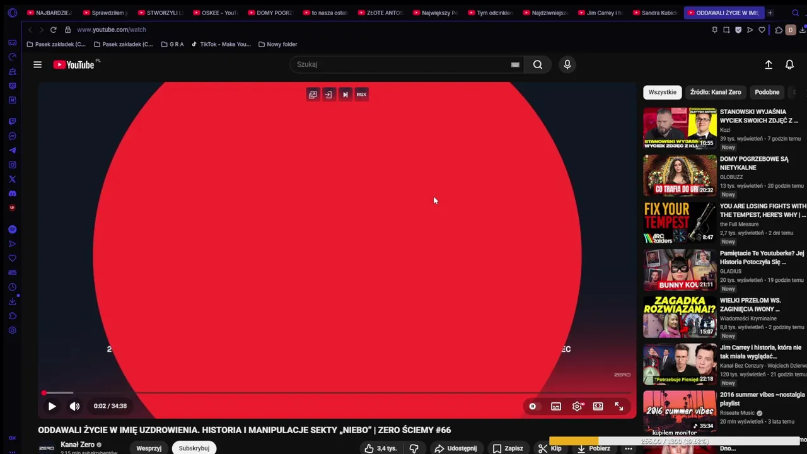Image resolution: width=807 pixels, height=454 pixels.
Task: Take a snapshot with the toolbar snapshot icon
Action: [726, 30]
